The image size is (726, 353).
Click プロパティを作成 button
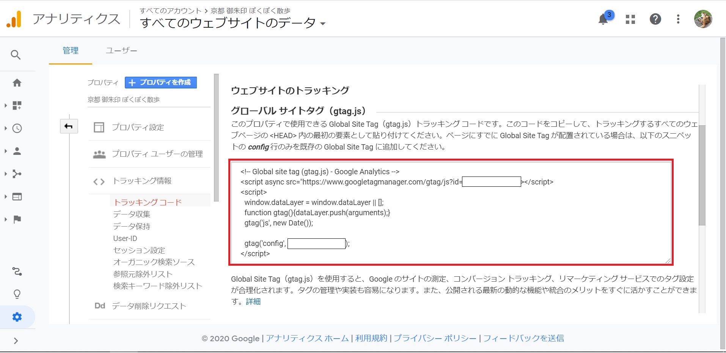161,82
